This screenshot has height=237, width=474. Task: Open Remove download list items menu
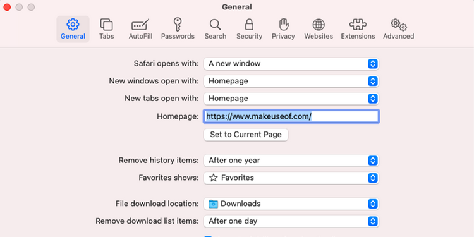(x=291, y=221)
